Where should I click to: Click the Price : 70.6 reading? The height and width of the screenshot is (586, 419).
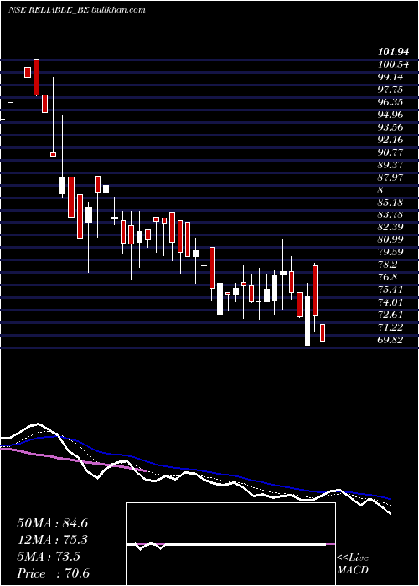[x=53, y=573]
